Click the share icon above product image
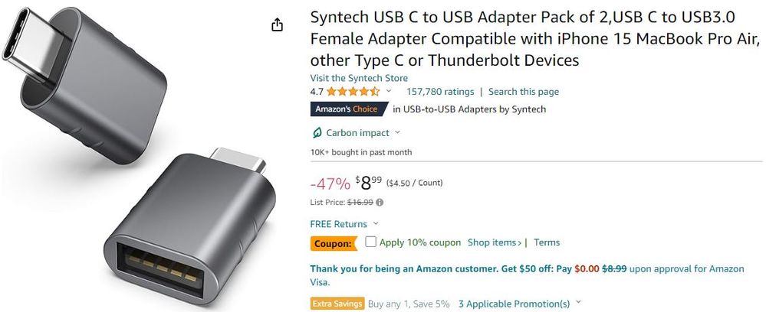The image size is (766, 312). click(278, 25)
